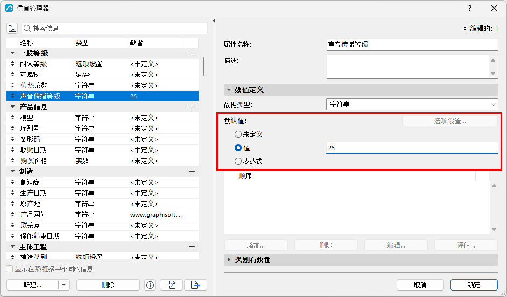Add a property to the 主体工程 group with plus
This screenshot has width=507, height=297.
tap(192, 247)
